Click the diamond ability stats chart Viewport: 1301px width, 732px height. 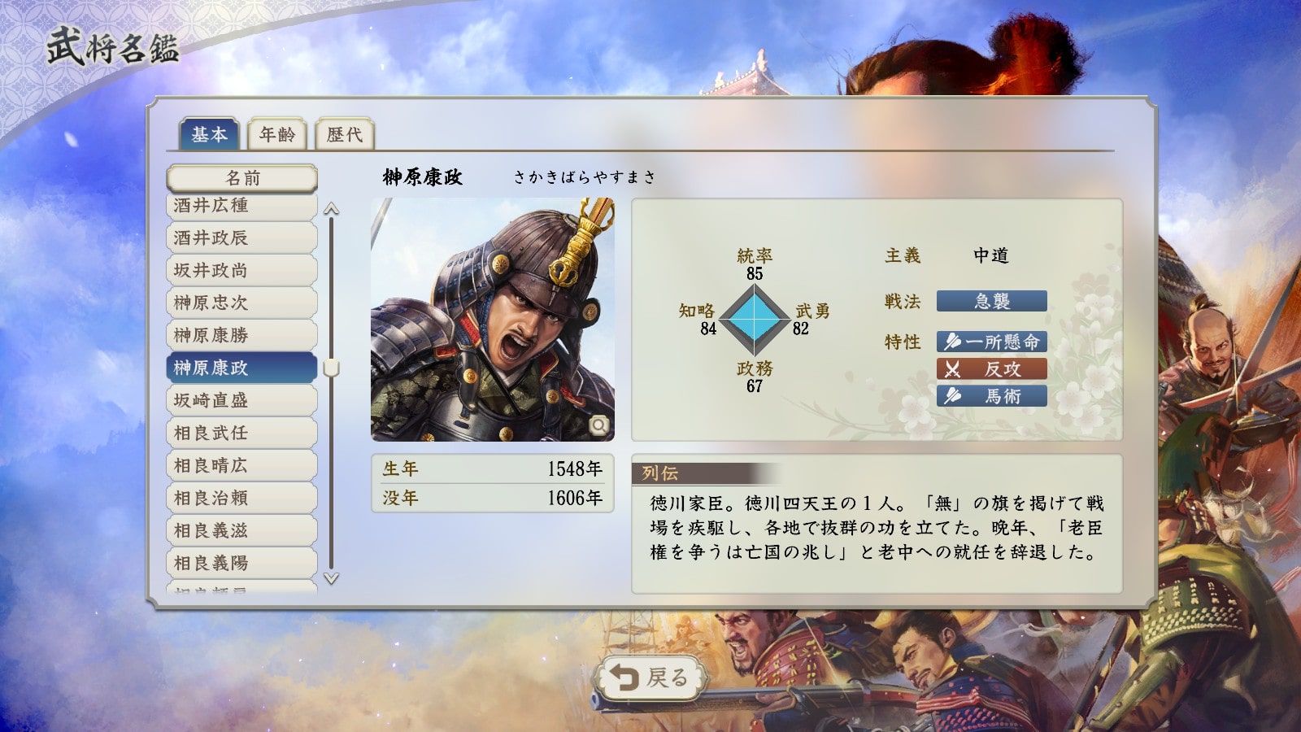755,320
